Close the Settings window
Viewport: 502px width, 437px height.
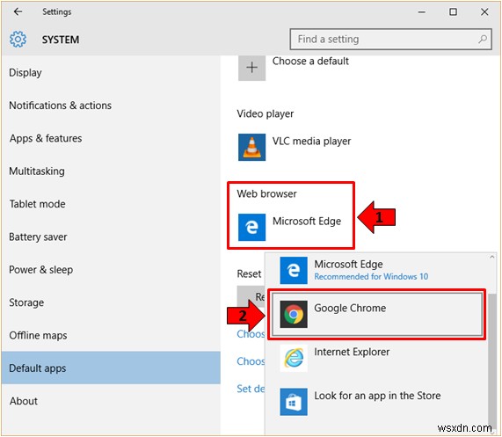coord(484,12)
